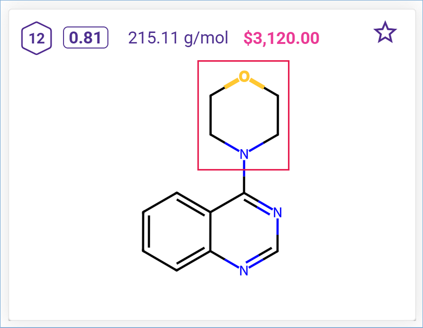The height and width of the screenshot is (328, 423).
Task: Click the right vertical bond of morpholine
Action: coord(278,115)
